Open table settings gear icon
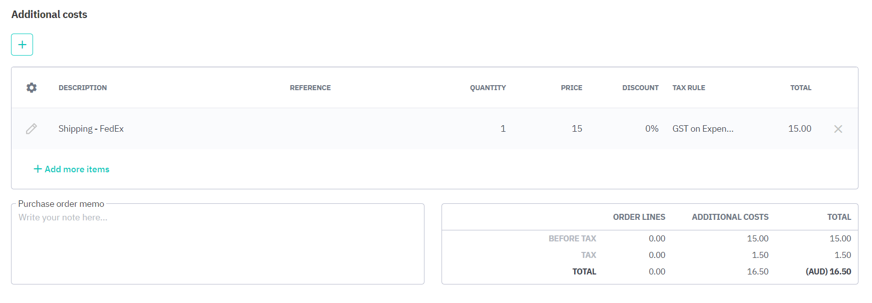The height and width of the screenshot is (303, 872). pyautogui.click(x=32, y=88)
